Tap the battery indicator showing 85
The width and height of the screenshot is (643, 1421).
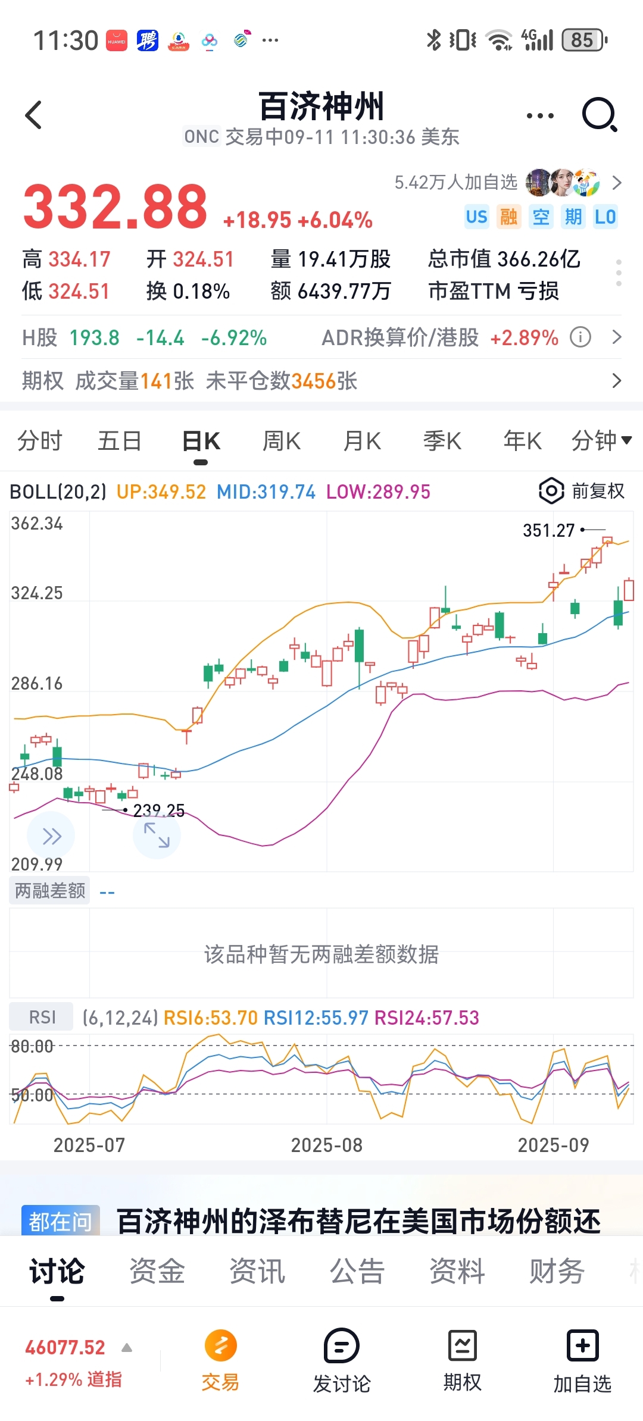tap(585, 40)
